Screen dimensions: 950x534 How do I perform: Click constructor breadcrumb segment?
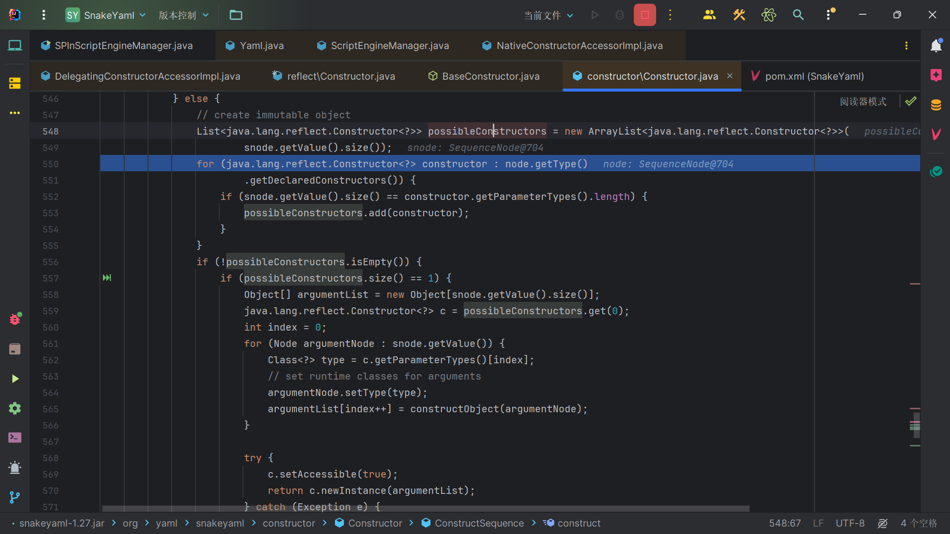[288, 523]
